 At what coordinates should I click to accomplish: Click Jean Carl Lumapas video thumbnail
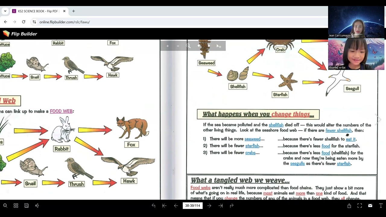[356, 22]
